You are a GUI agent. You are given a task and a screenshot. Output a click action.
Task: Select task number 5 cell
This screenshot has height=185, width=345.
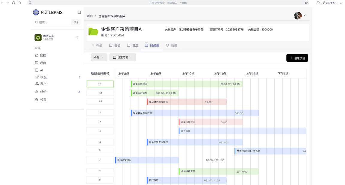pyautogui.click(x=100, y=142)
